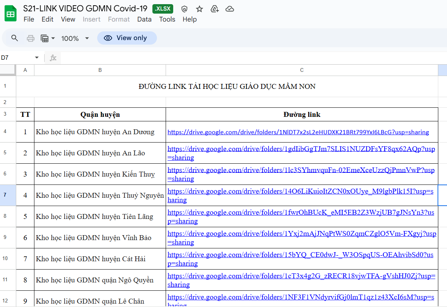
Task: Check the cloud document status icon
Action: tap(230, 9)
